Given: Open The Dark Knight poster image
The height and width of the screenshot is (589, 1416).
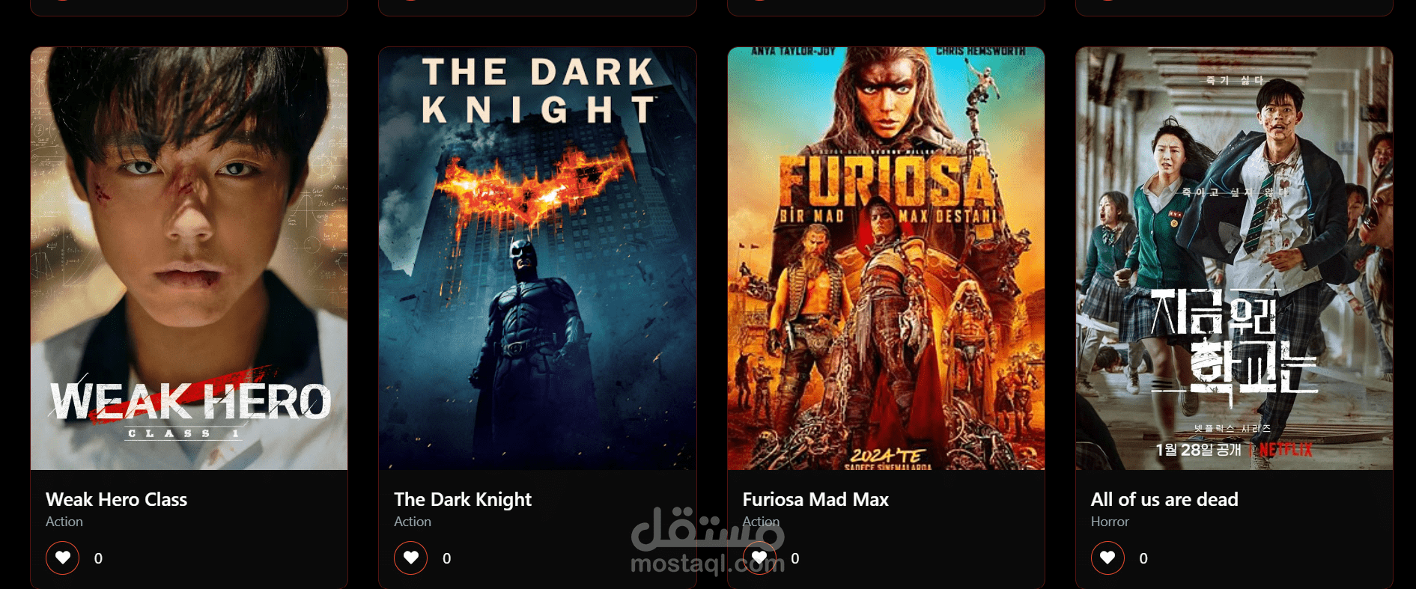Looking at the screenshot, I should point(538,258).
